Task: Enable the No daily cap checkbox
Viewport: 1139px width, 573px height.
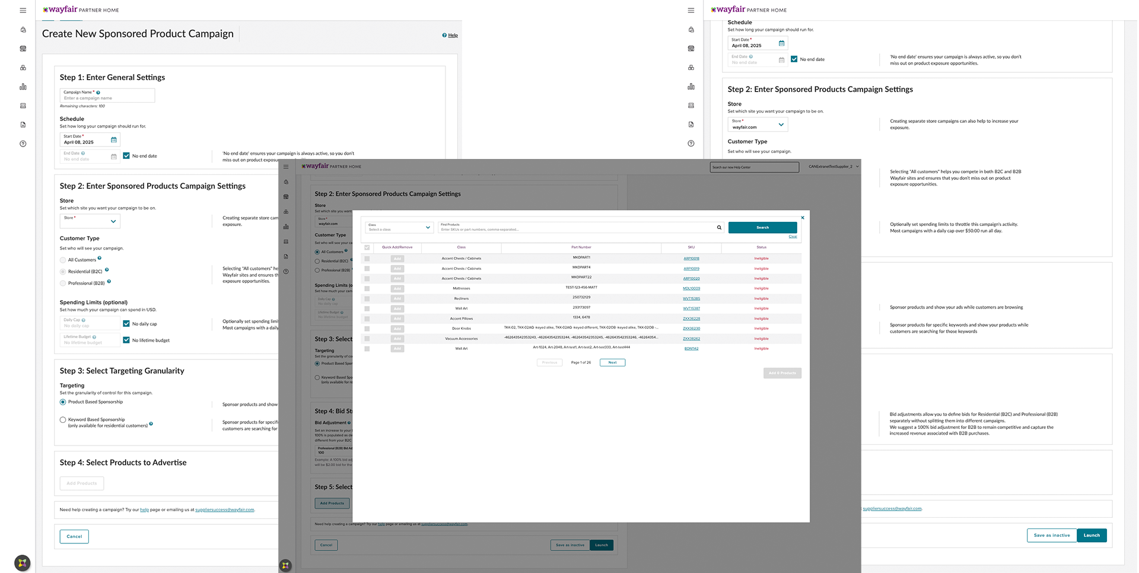Action: coord(126,323)
